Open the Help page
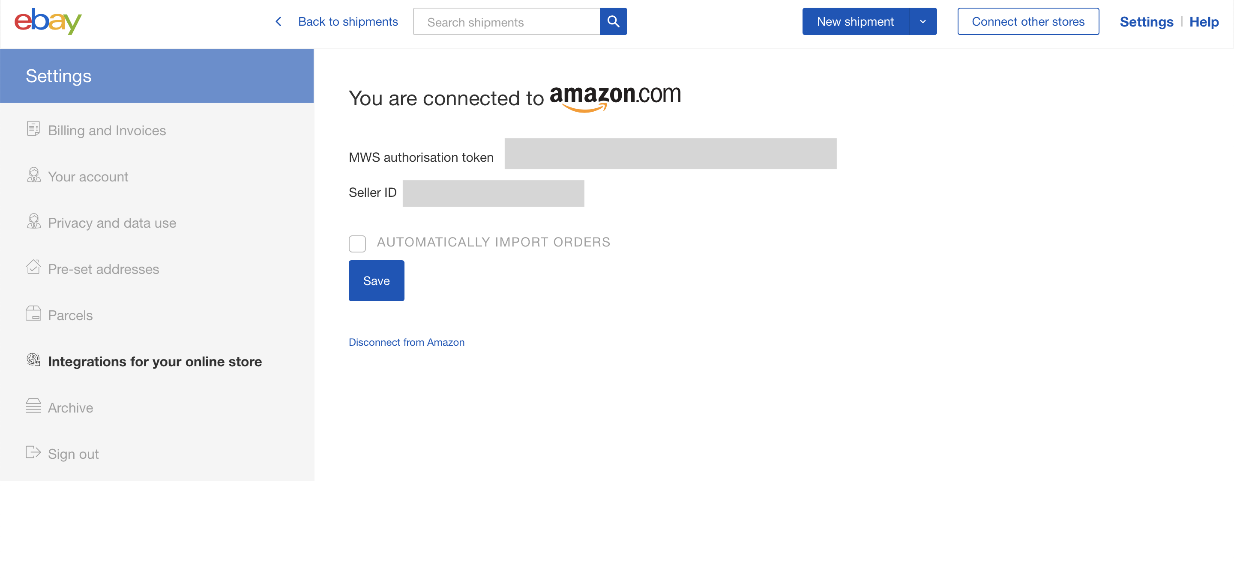Screen dimensions: 1234x582 click(1204, 21)
